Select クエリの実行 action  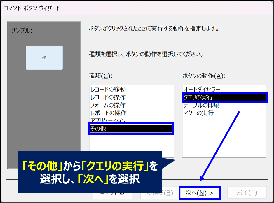[224, 97]
